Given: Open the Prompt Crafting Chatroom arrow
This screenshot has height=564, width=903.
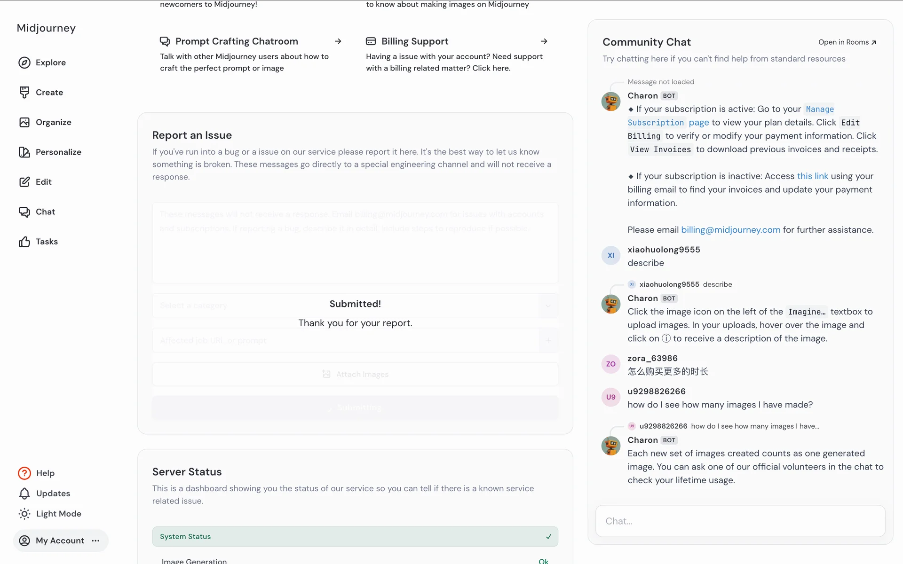Looking at the screenshot, I should click(338, 41).
